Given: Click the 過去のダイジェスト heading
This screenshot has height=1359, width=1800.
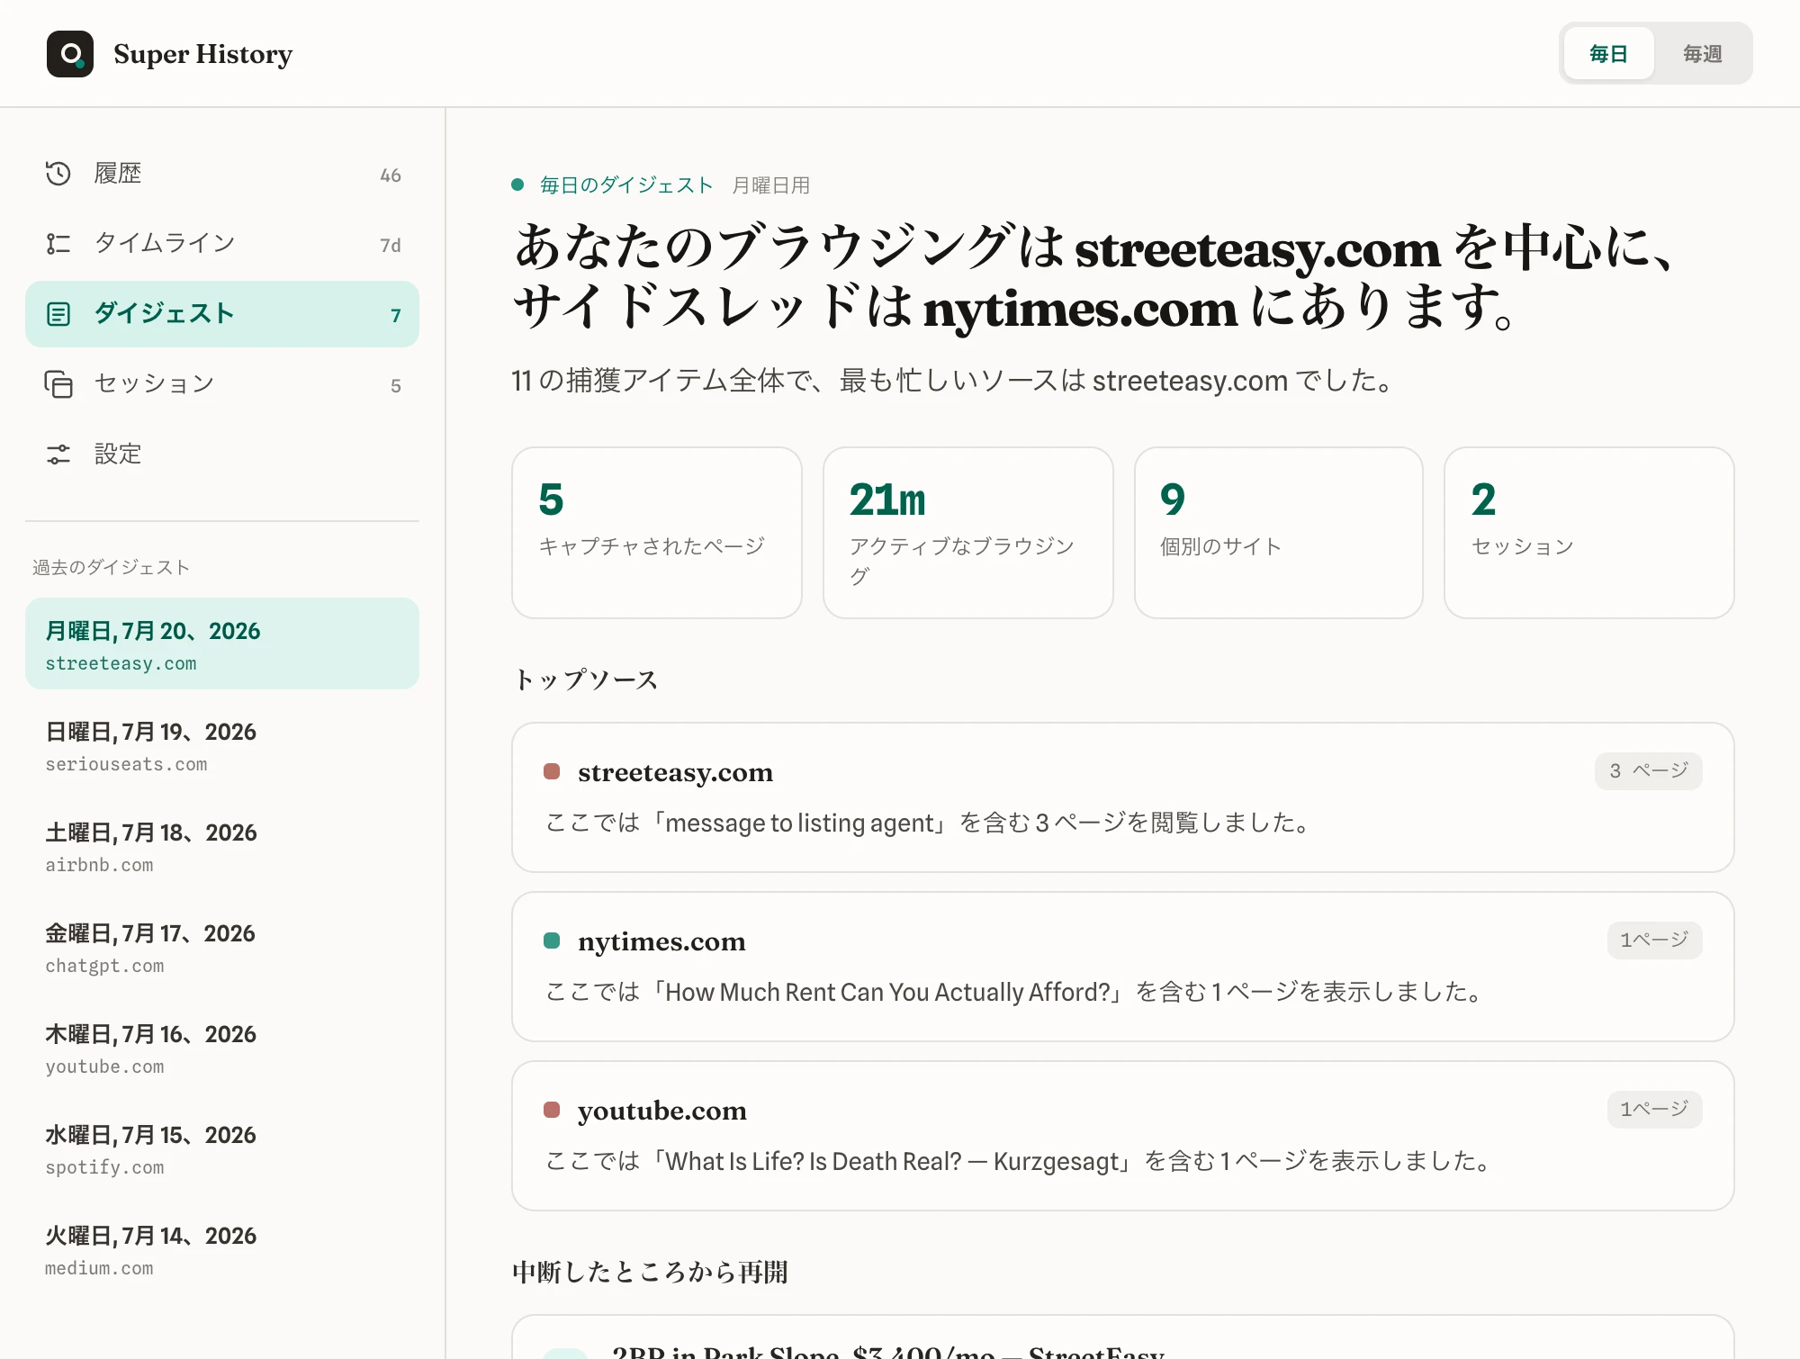Looking at the screenshot, I should point(112,567).
